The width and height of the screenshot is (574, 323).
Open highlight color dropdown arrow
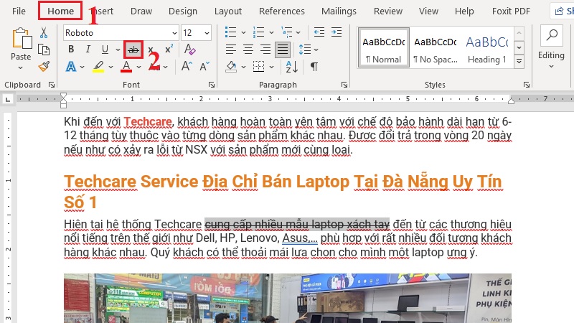[x=110, y=67]
